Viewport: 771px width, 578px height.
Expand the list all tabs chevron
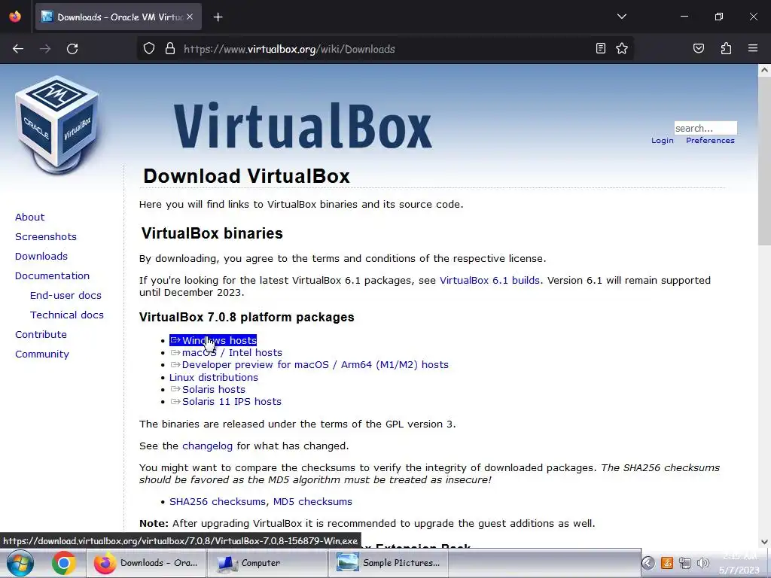[622, 17]
